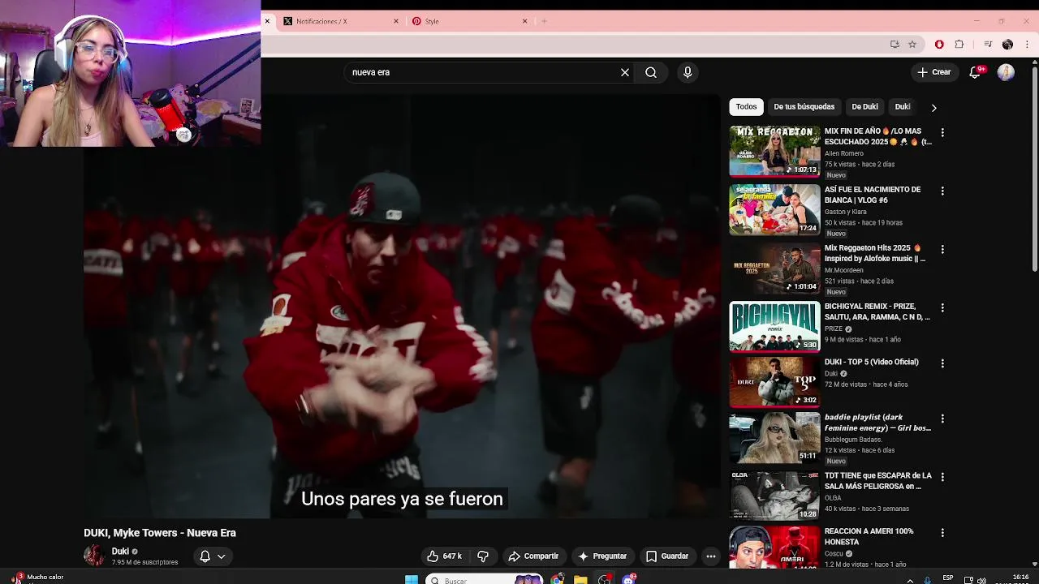Click the Crear button

click(x=934, y=72)
